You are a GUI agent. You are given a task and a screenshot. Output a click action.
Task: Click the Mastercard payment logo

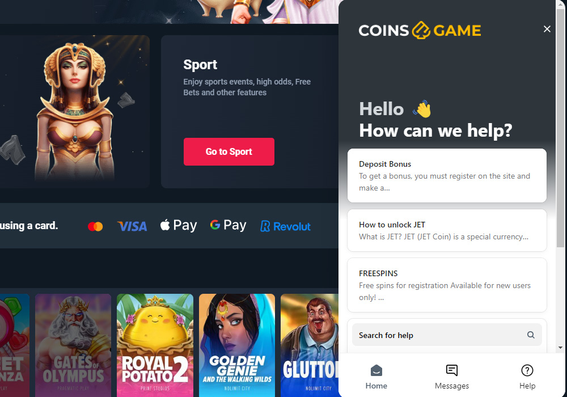pyautogui.click(x=95, y=226)
